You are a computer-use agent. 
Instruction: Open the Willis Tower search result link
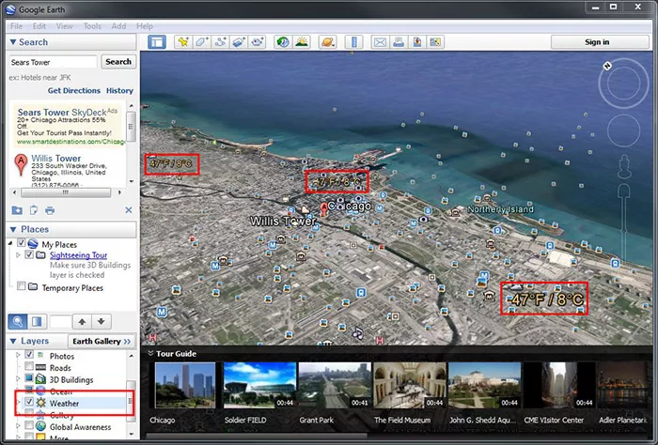55,159
